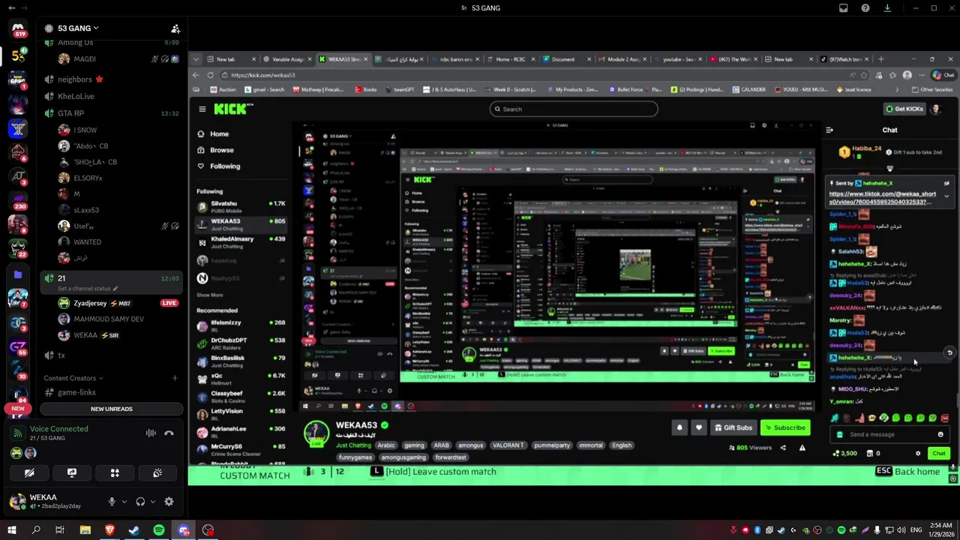Screen dimensions: 960x540
Task: Turn on camera in voice panel
Action: [29, 473]
